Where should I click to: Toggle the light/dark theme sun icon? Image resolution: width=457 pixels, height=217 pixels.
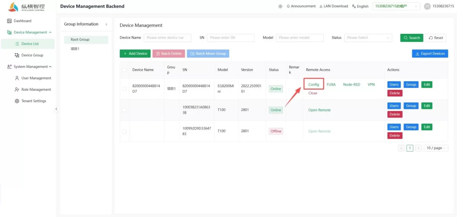coord(280,6)
